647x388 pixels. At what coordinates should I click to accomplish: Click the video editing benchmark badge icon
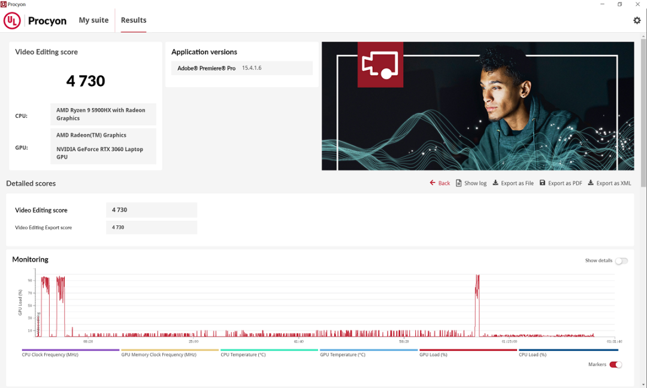pos(380,64)
